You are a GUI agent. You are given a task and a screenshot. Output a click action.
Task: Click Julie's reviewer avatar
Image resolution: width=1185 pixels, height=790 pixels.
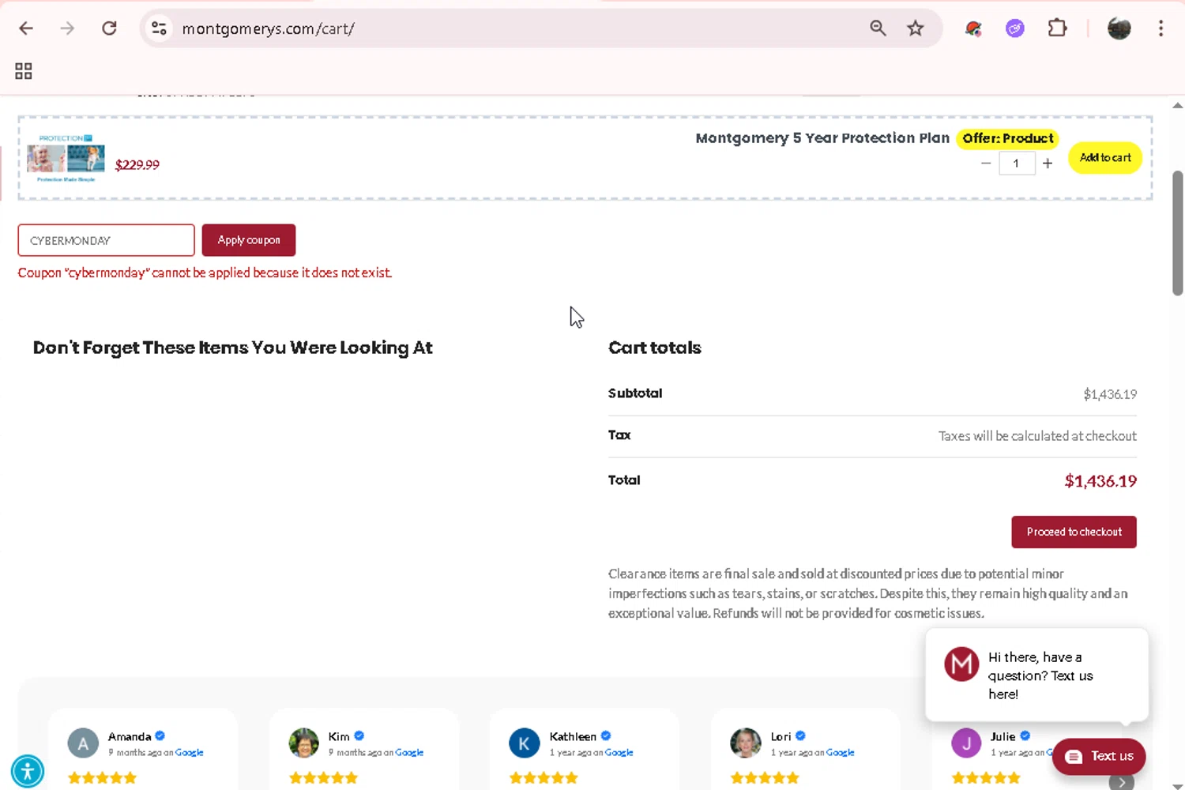pyautogui.click(x=966, y=743)
